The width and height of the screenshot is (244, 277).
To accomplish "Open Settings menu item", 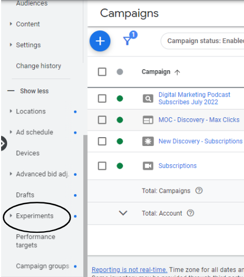I will coord(28,45).
